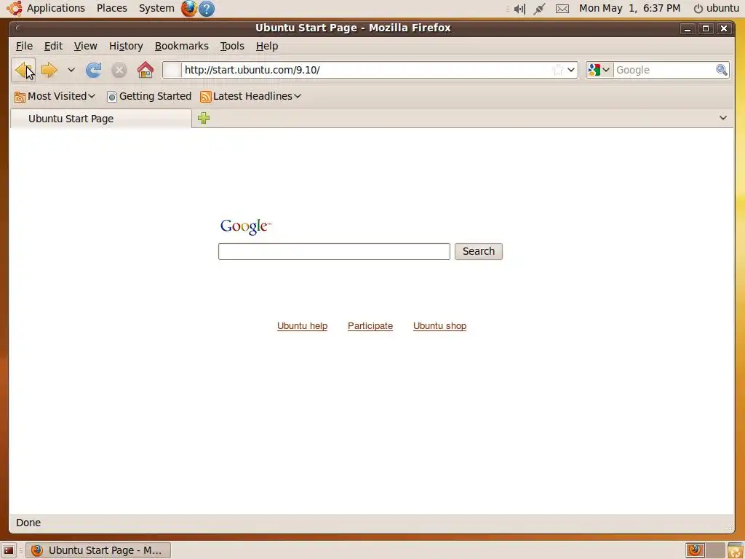Open the System menu in the top panel
This screenshot has width=745, height=559.
point(156,8)
